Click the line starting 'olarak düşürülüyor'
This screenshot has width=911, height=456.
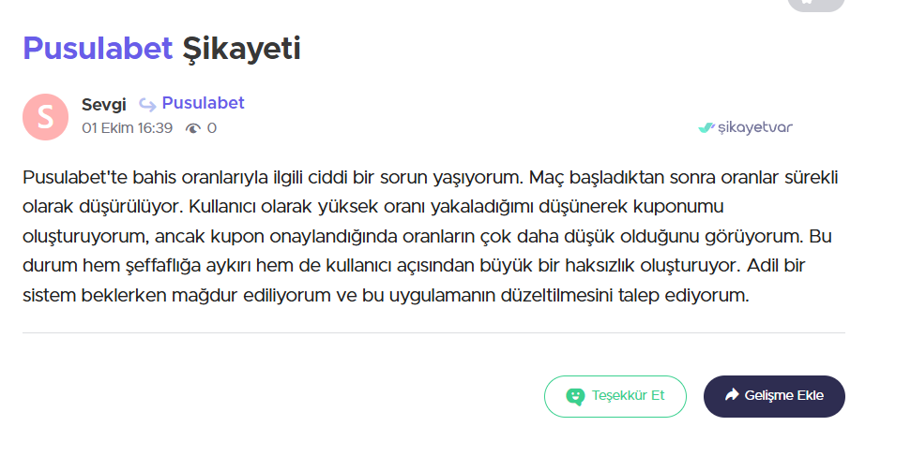(373, 207)
